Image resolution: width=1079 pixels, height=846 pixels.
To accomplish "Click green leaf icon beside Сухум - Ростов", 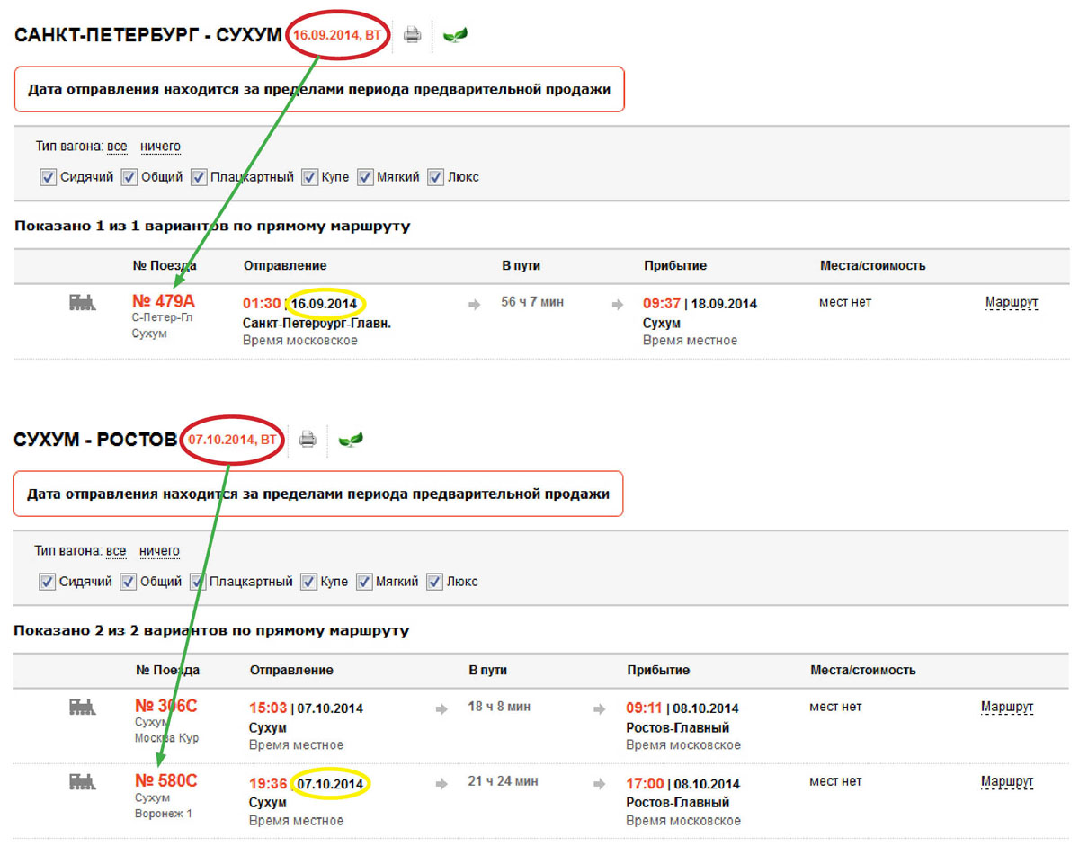I will pos(351,439).
